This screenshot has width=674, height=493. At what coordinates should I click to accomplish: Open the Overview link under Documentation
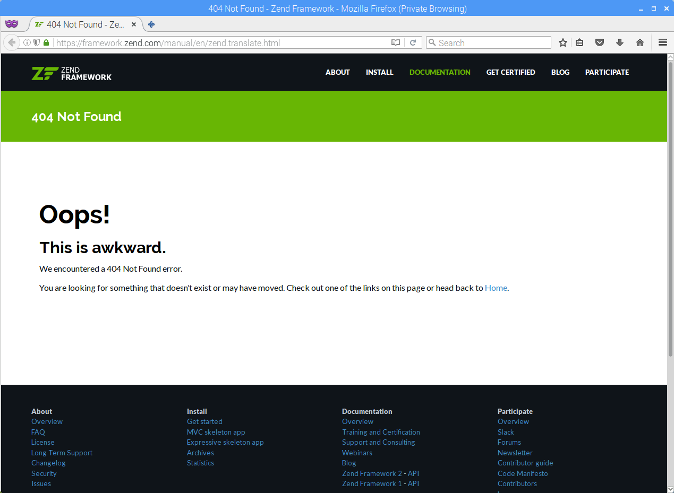click(357, 421)
